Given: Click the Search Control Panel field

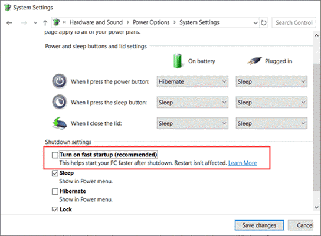Looking at the screenshot, I should click(x=294, y=22).
